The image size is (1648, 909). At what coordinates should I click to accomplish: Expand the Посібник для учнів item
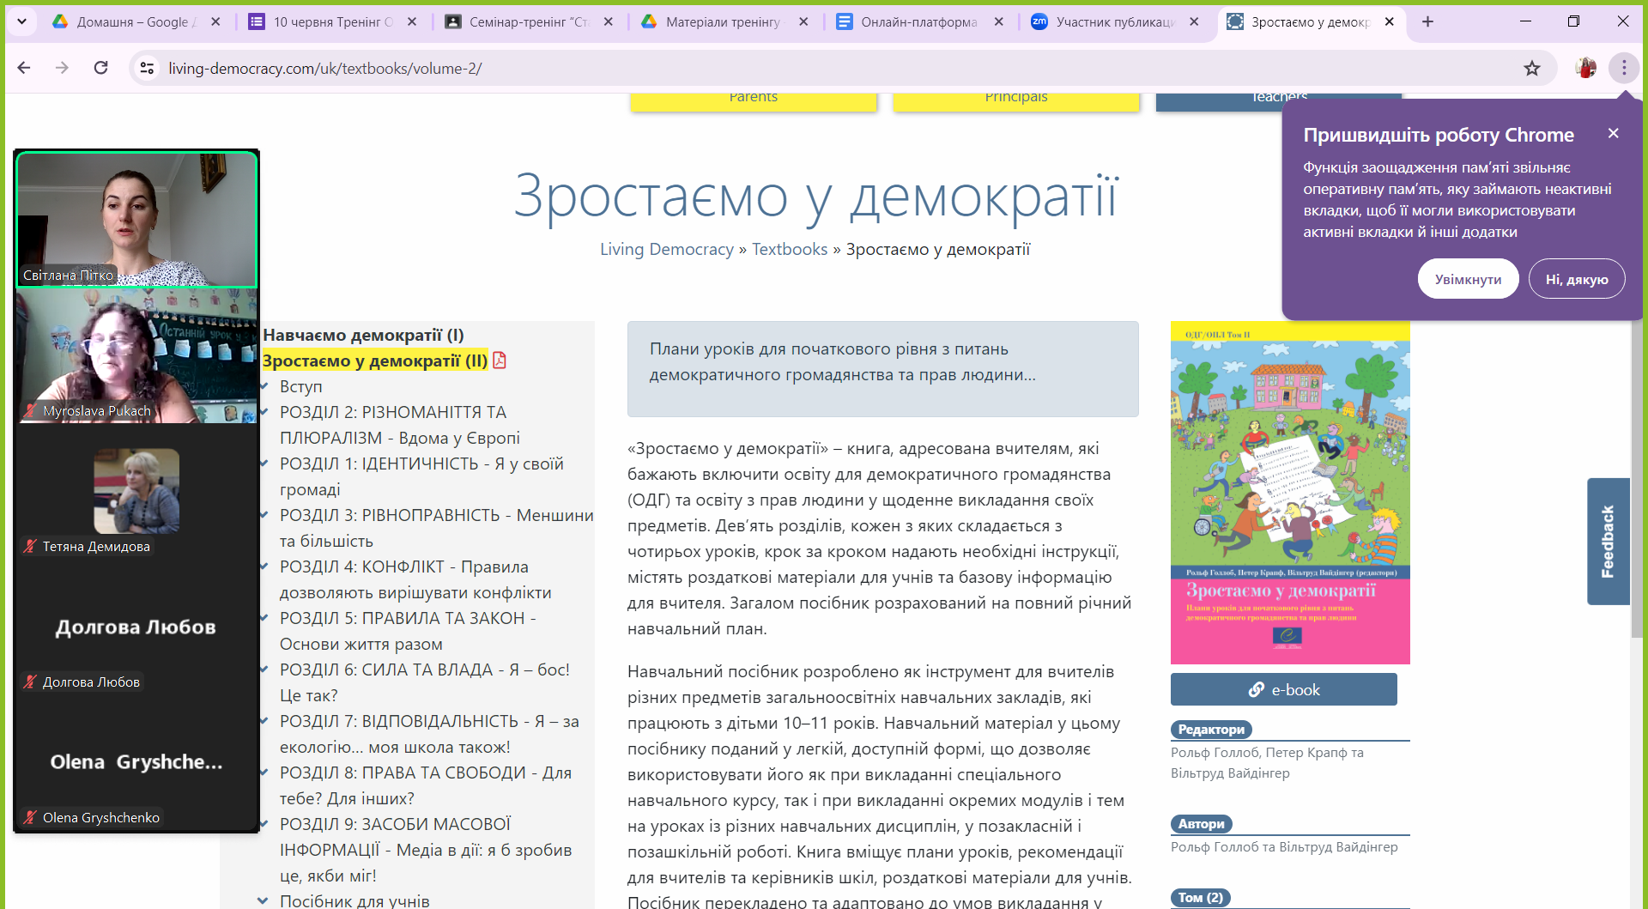pos(263,900)
